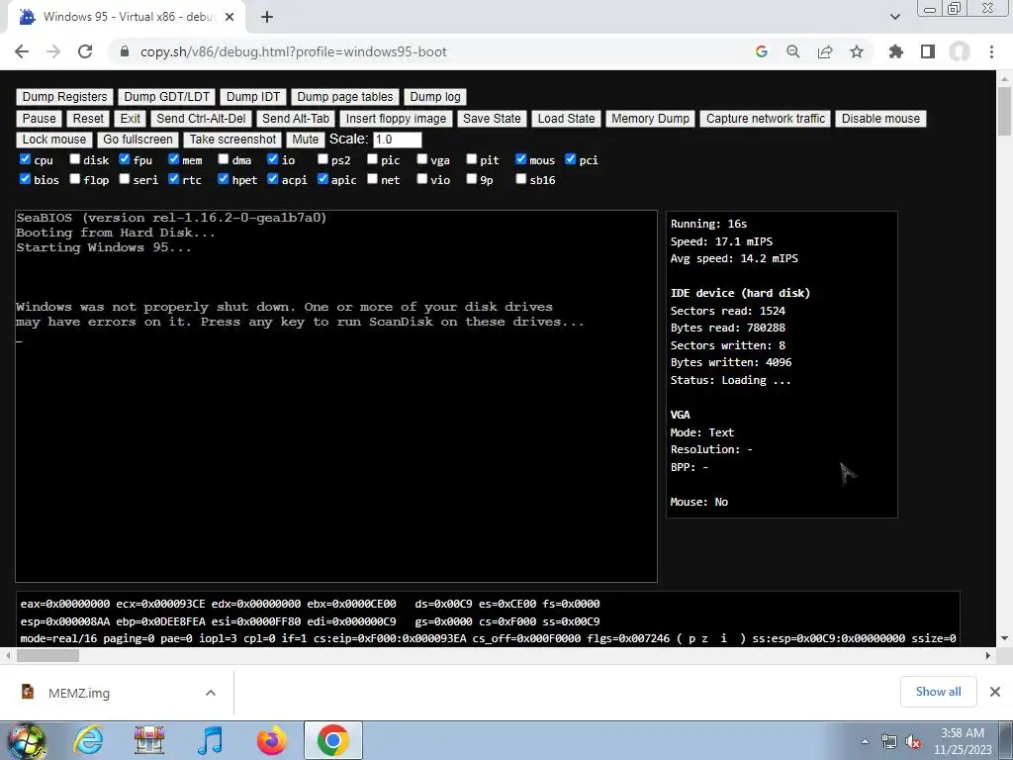Open a new Chrome tab

tap(267, 18)
